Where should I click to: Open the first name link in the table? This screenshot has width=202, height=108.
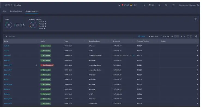[7, 46]
